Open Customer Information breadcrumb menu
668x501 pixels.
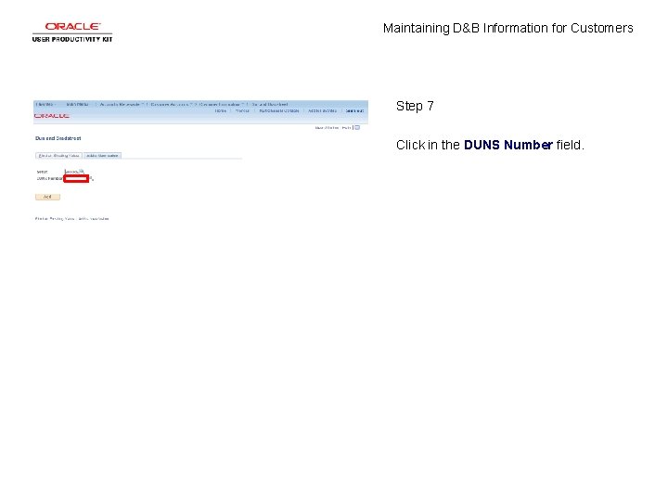point(221,104)
